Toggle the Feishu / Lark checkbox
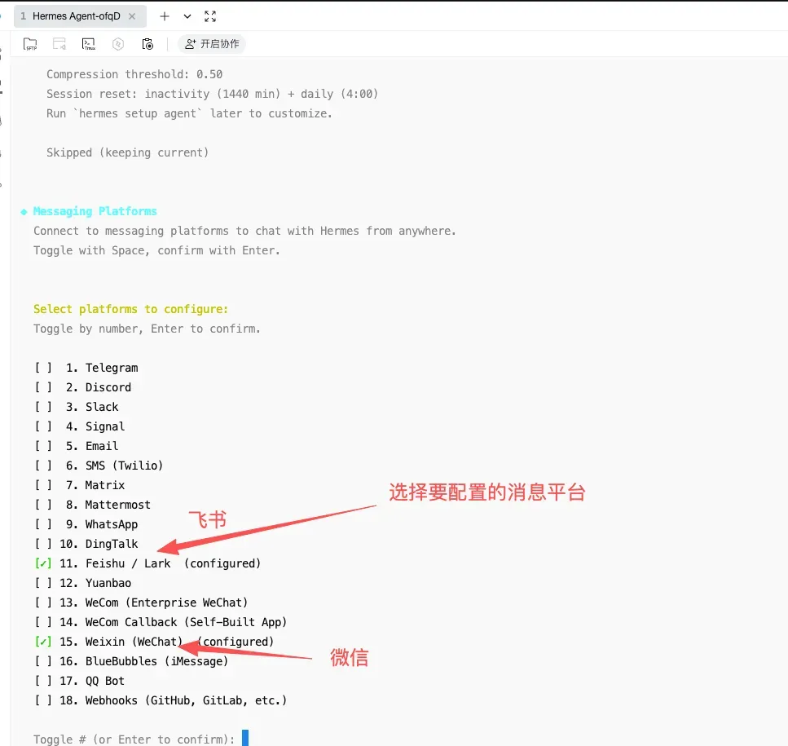This screenshot has height=746, width=788. [x=43, y=563]
